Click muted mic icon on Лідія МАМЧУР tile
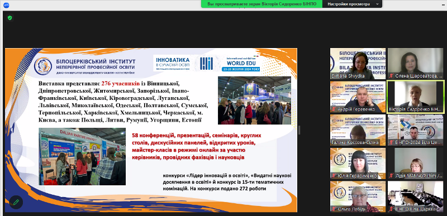Viewport: 447px width, 216px height. (392, 176)
